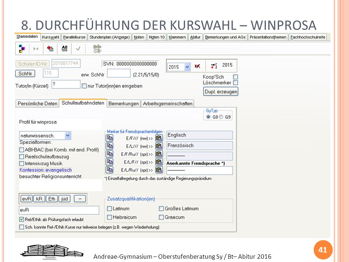This screenshot has width=349, height=262.
Task: Click the Tutor/in (Kürzel) input field
Action: [x=66, y=84]
